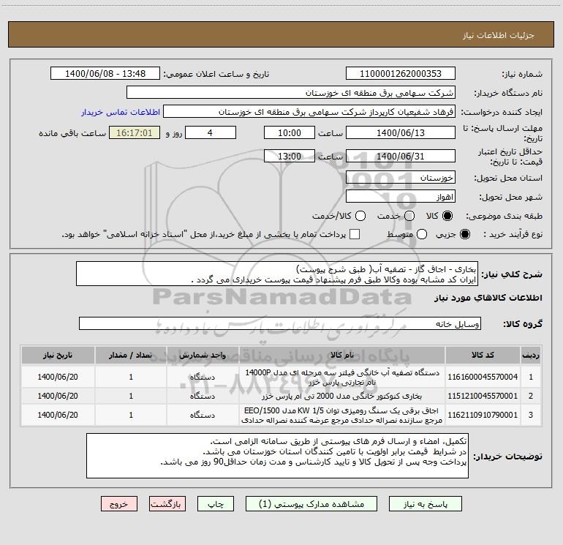
Task: Click the remaining time field 16:17:01
Action: [135, 132]
